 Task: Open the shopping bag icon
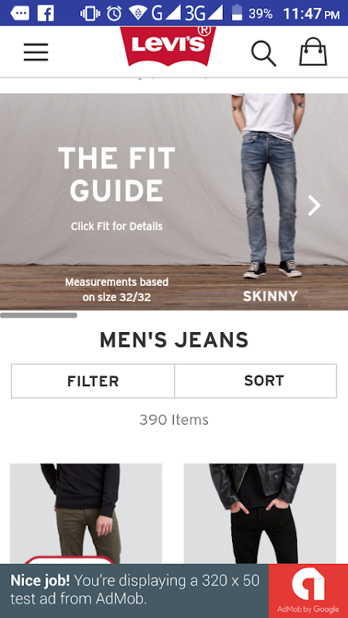(313, 52)
